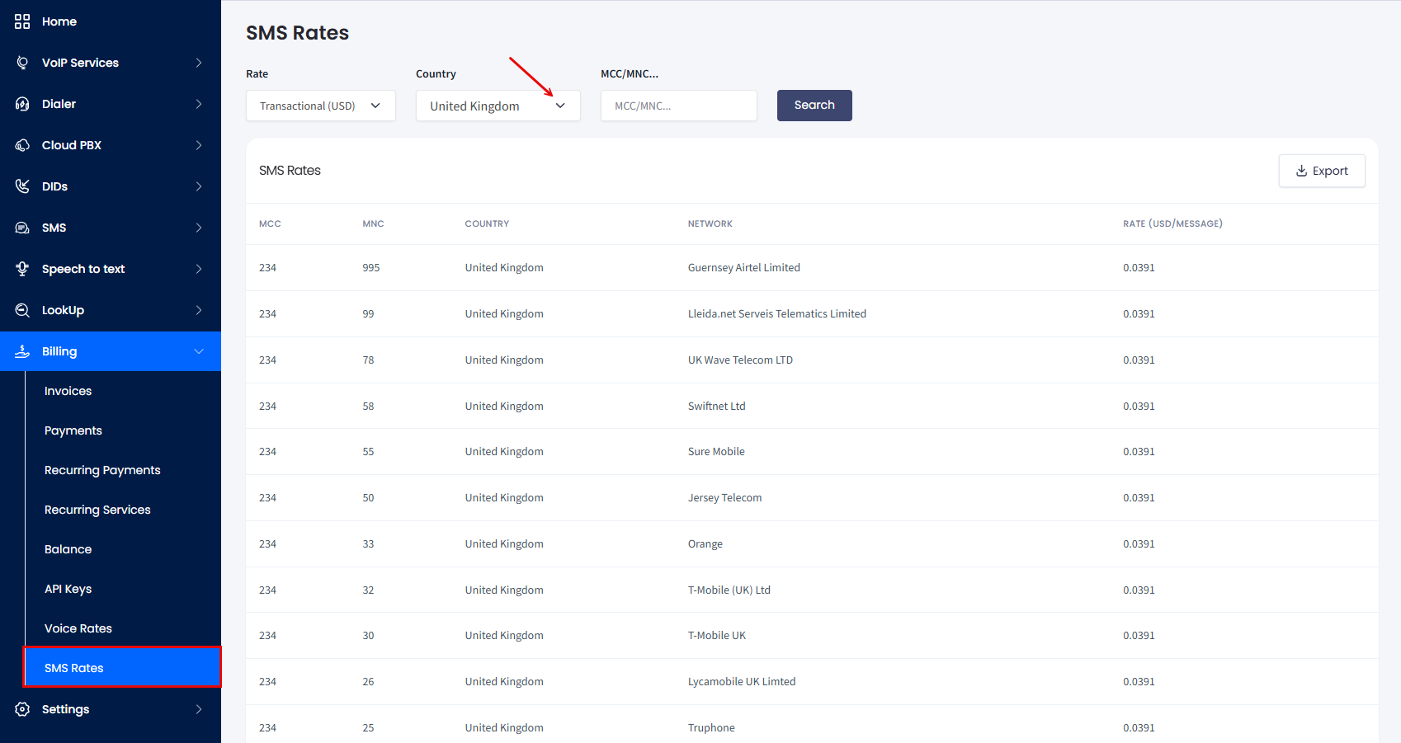Click the Lycamobile UK Limted cell

coord(742,682)
